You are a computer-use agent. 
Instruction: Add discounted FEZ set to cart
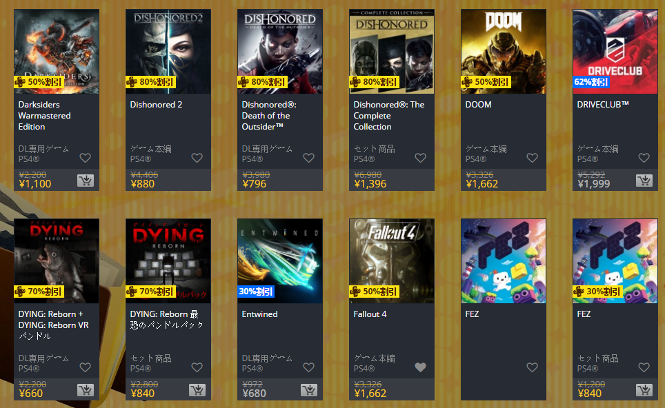click(x=644, y=390)
